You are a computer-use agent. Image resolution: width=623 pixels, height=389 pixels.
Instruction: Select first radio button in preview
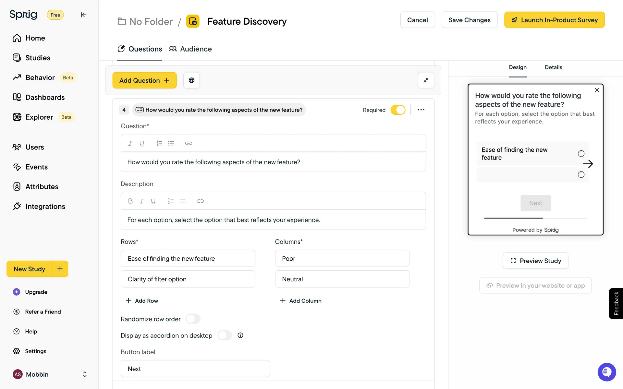point(581,154)
